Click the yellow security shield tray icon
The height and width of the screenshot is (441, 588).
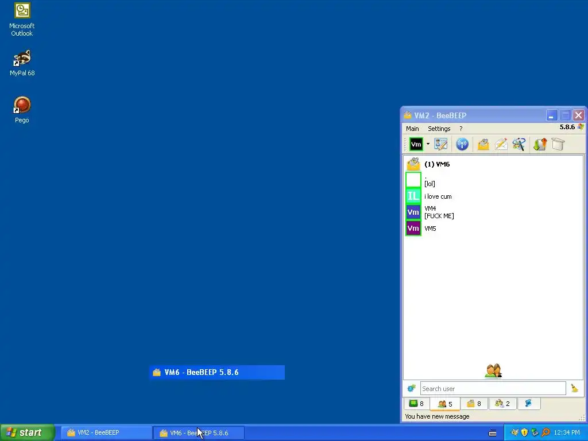(525, 433)
